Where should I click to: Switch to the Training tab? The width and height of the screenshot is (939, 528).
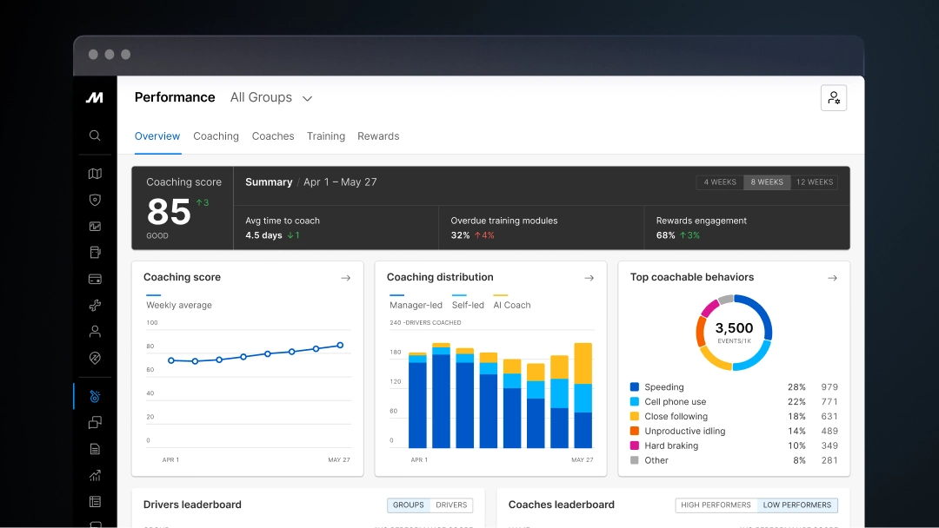pyautogui.click(x=326, y=136)
